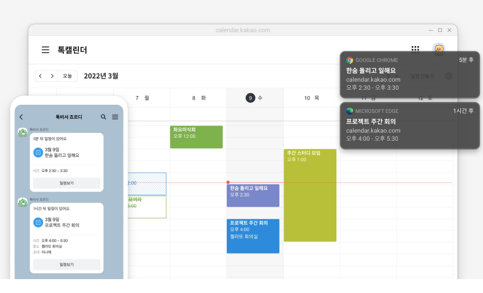Tap 일정보기 for 한숨 돌리고 일해요
The image size is (483, 293).
point(67,183)
